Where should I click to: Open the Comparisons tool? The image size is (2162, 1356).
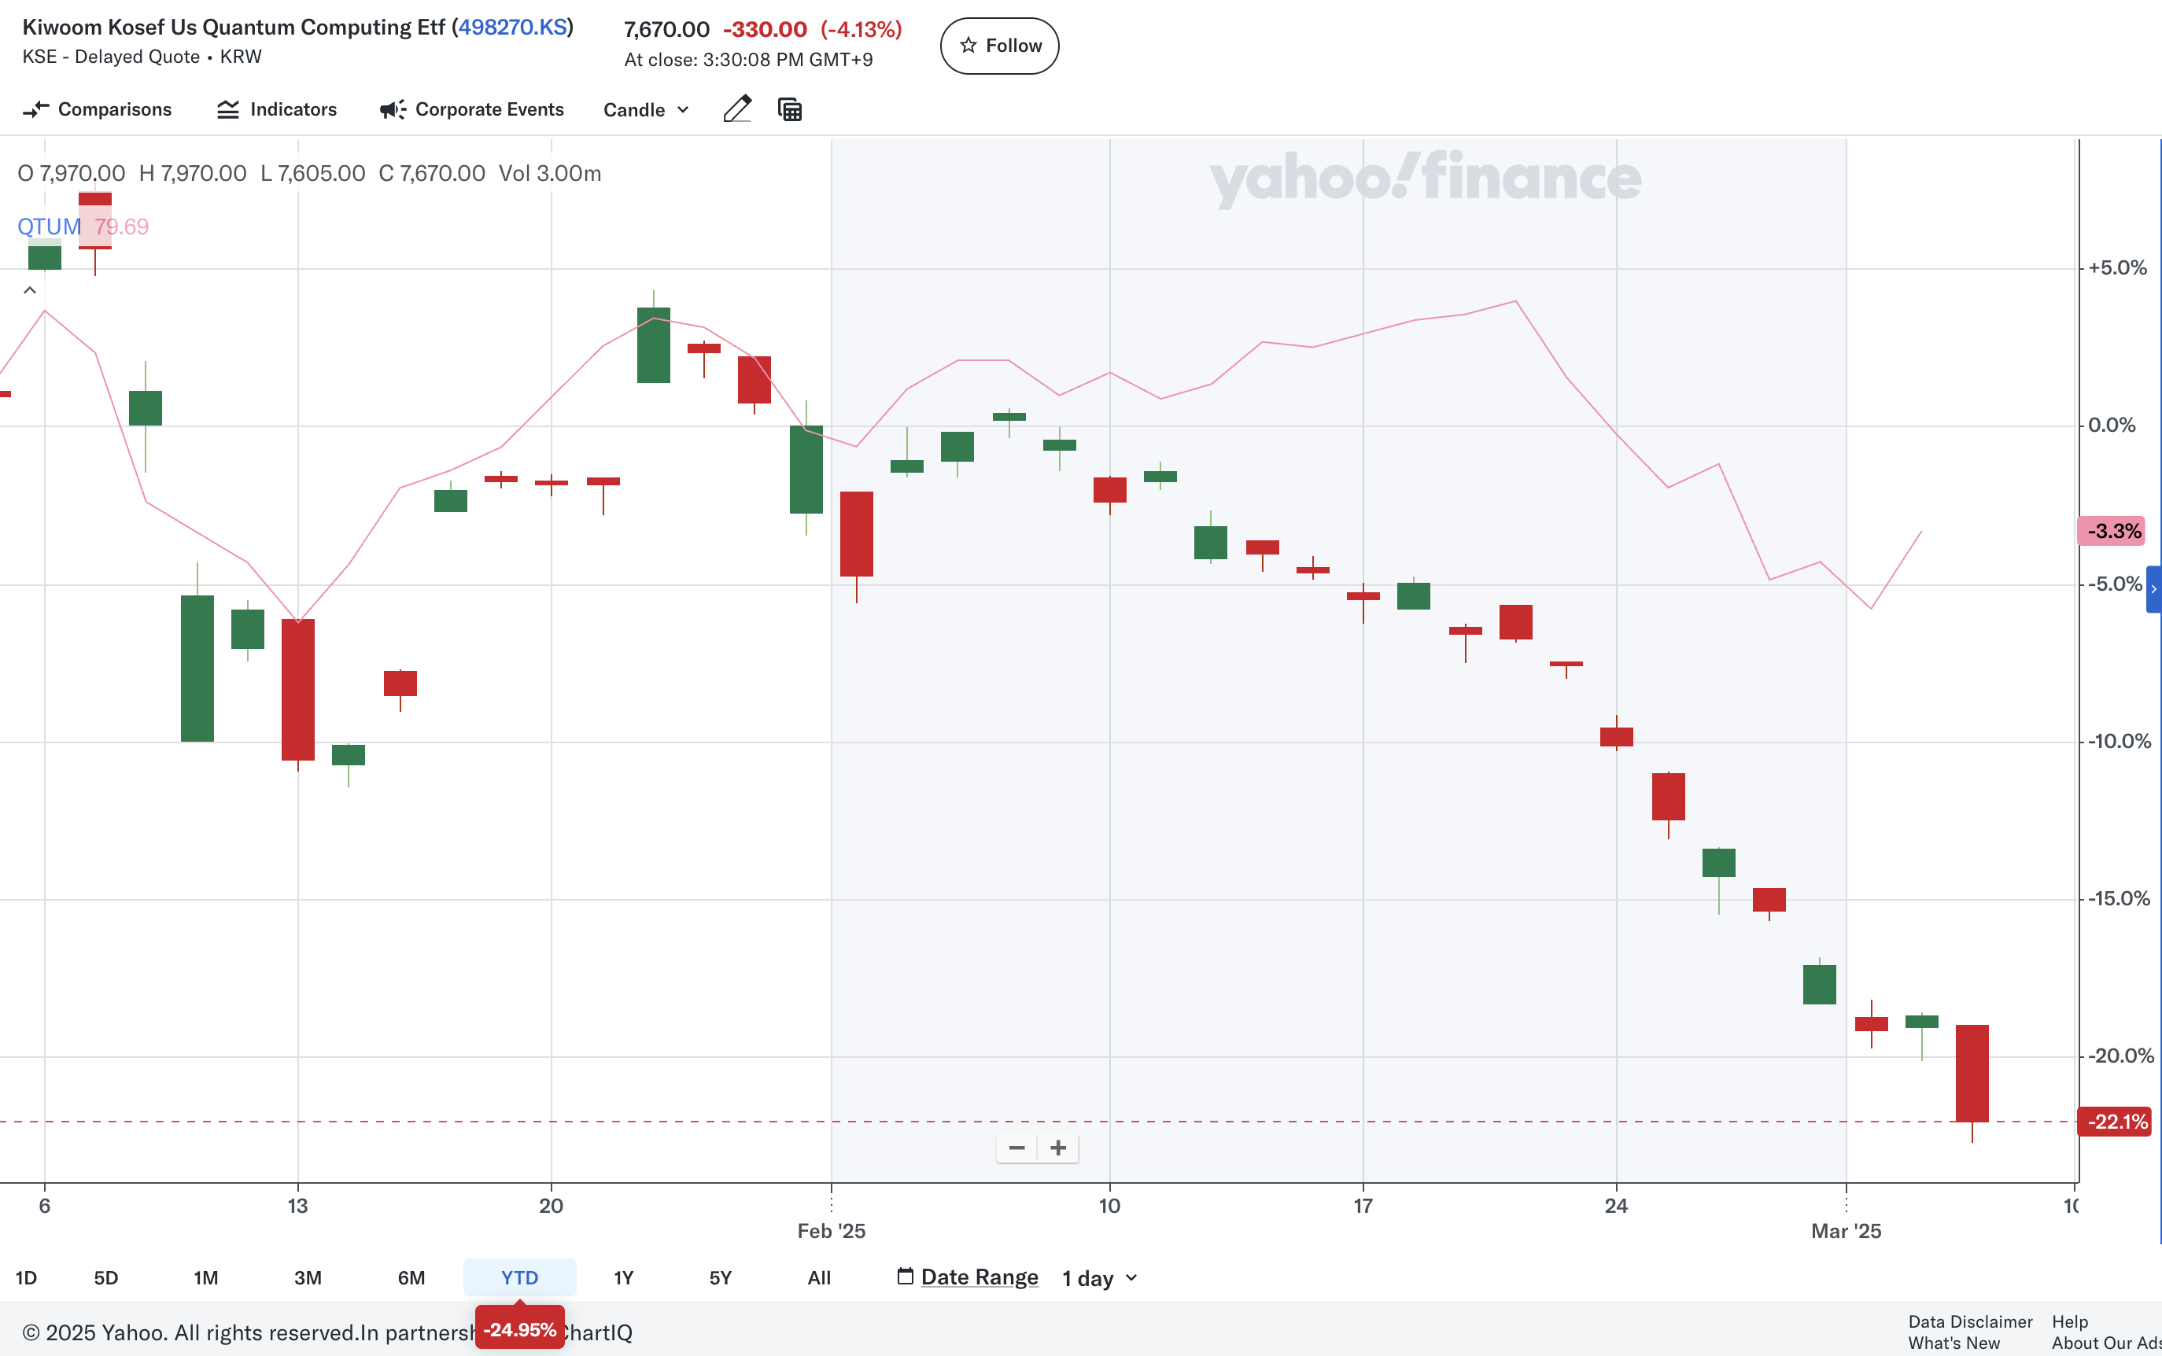click(x=96, y=109)
